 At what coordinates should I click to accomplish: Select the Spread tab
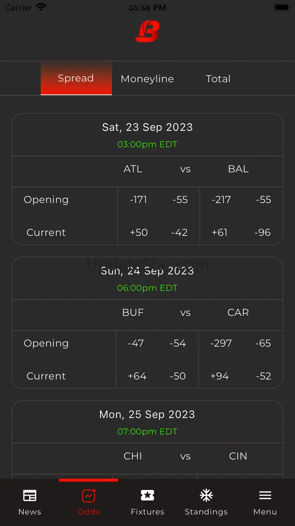pyautogui.click(x=76, y=79)
